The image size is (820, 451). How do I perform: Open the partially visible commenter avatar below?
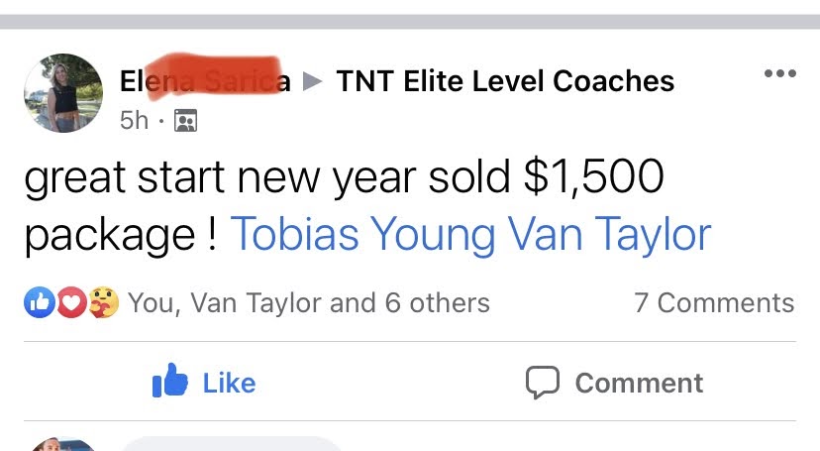click(63, 444)
